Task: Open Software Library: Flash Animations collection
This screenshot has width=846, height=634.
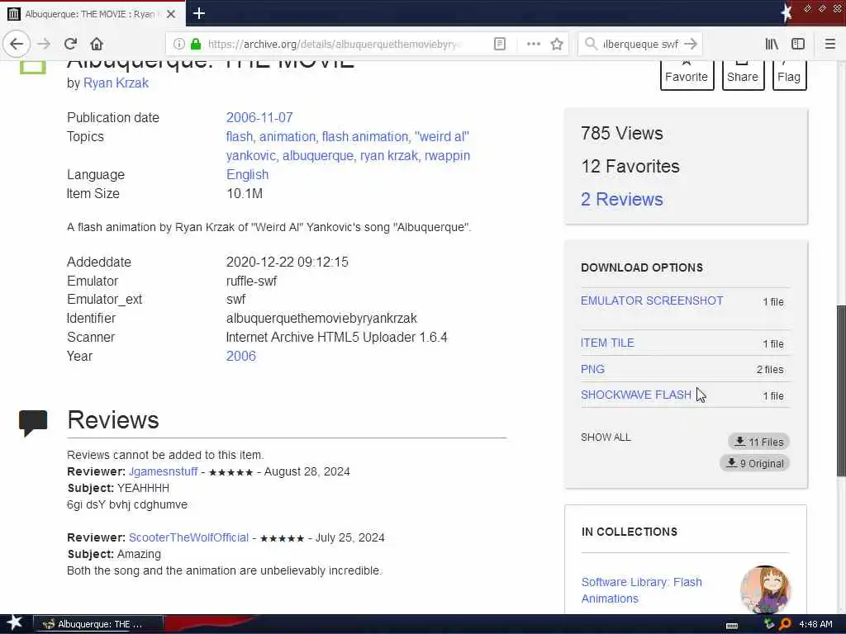Action: [641, 590]
